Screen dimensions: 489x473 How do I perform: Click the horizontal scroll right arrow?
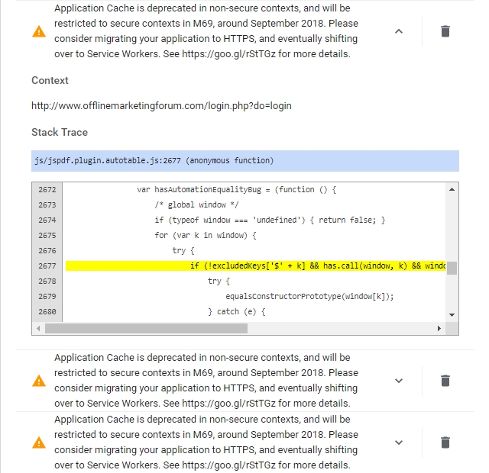[x=439, y=328]
